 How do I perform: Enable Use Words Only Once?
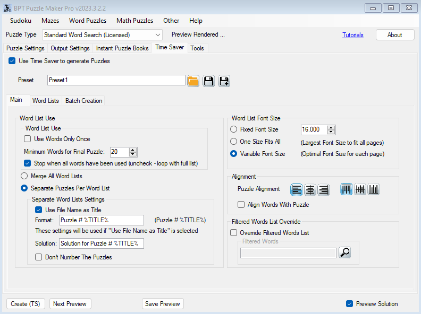(28, 139)
